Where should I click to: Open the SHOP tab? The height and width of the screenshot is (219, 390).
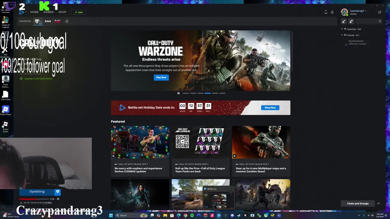(62, 12)
